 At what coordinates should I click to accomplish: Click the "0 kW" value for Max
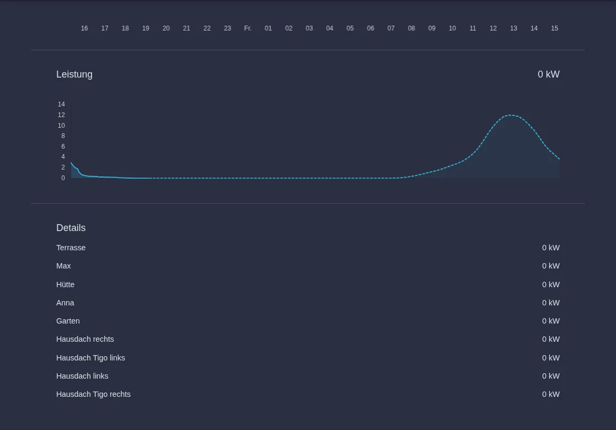point(551,266)
